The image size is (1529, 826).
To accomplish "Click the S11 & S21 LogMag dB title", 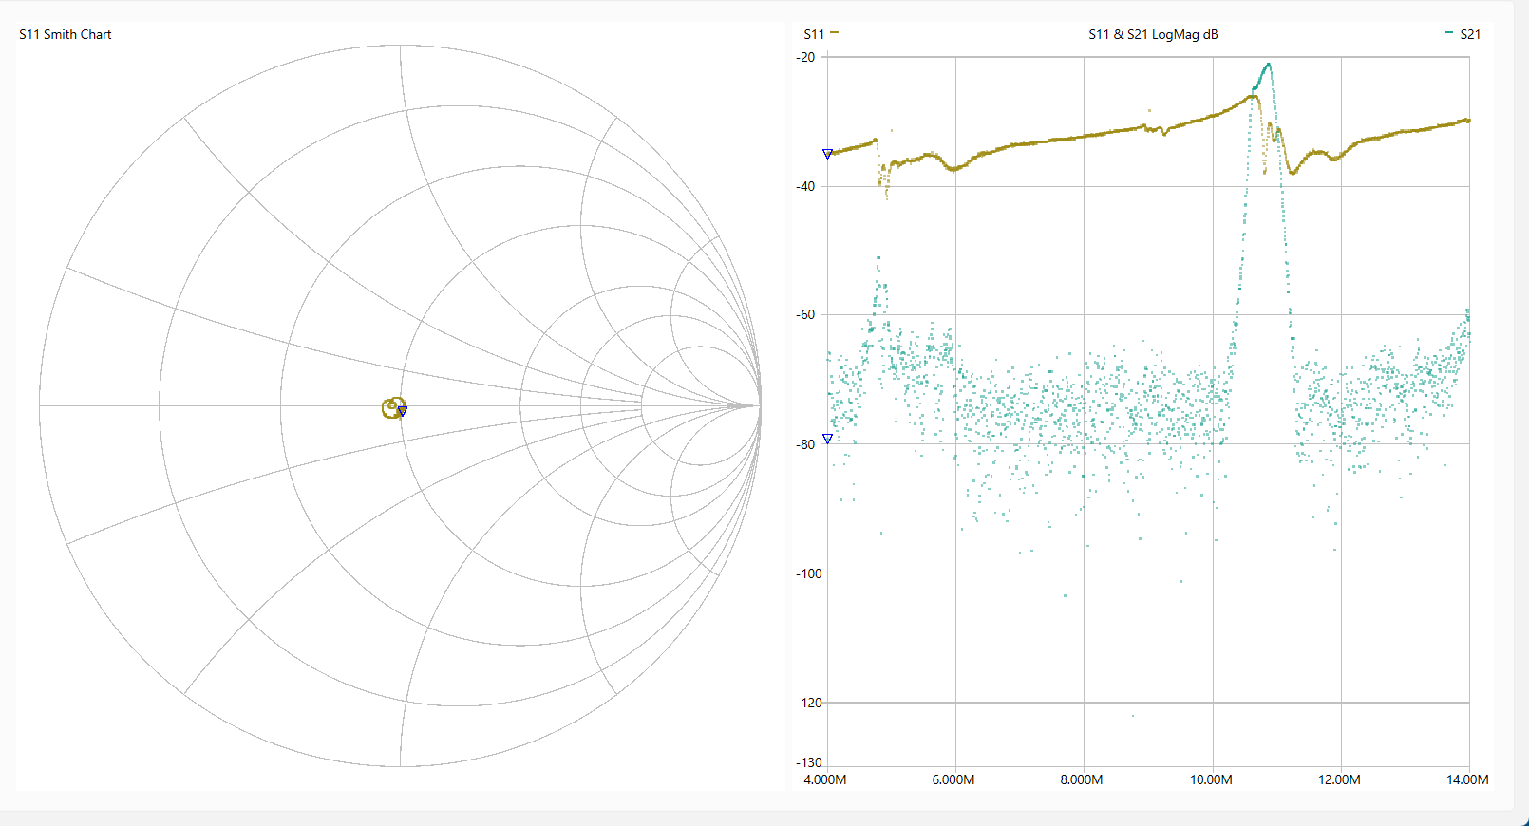I will pos(1153,34).
